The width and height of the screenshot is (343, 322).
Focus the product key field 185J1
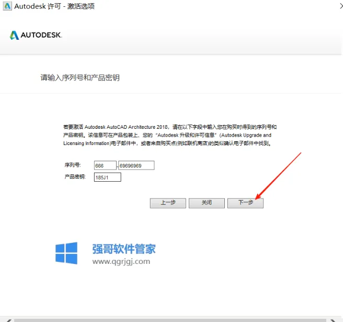(107, 177)
